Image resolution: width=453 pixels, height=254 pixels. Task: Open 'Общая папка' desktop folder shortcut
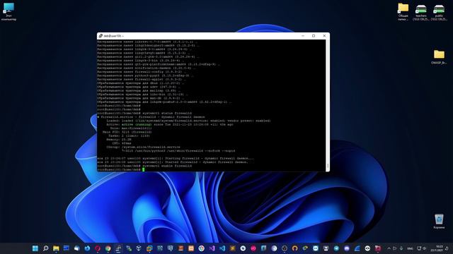coord(403,11)
